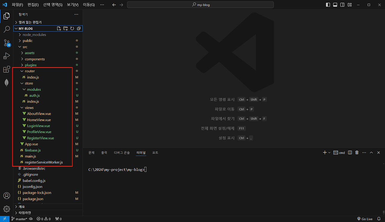Screen dimensions: 385x222
Task: Split the terminal
Action: tap(350, 153)
